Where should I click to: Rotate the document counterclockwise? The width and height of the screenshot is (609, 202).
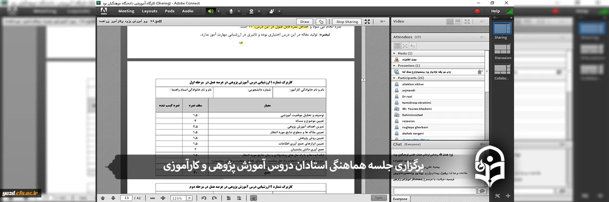204,198
